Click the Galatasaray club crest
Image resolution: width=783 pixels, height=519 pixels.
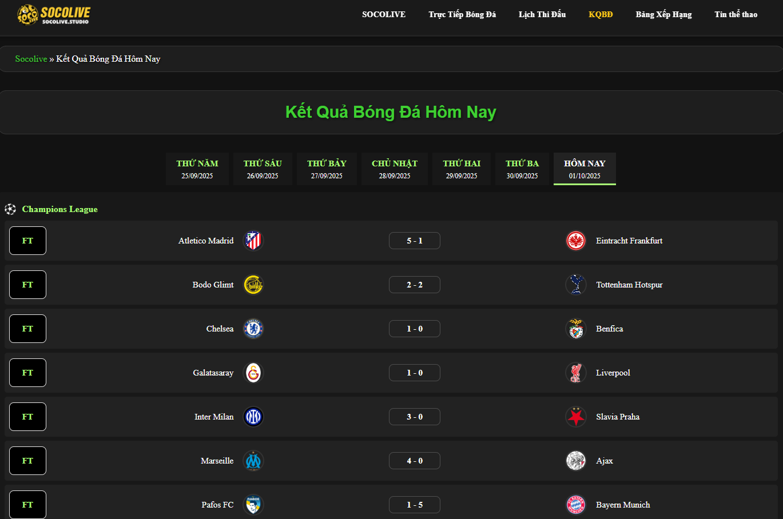[253, 373]
